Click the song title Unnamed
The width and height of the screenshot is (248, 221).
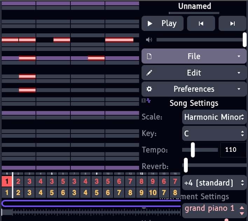(x=194, y=6)
